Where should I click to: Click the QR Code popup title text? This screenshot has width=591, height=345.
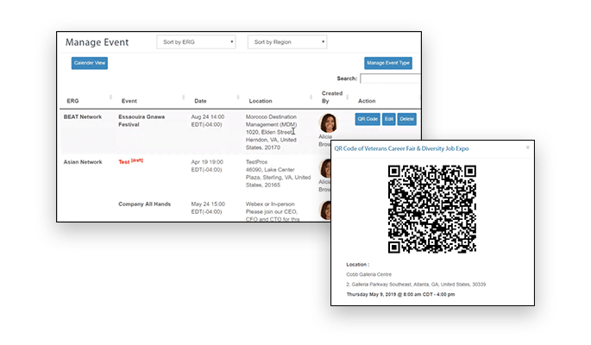pos(401,148)
